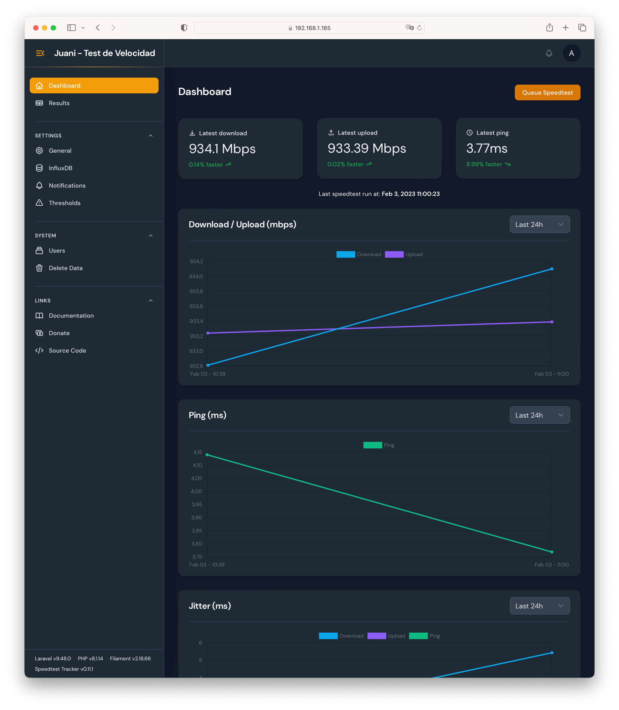Click the Users icon in the sidebar
The width and height of the screenshot is (619, 710).
click(39, 250)
